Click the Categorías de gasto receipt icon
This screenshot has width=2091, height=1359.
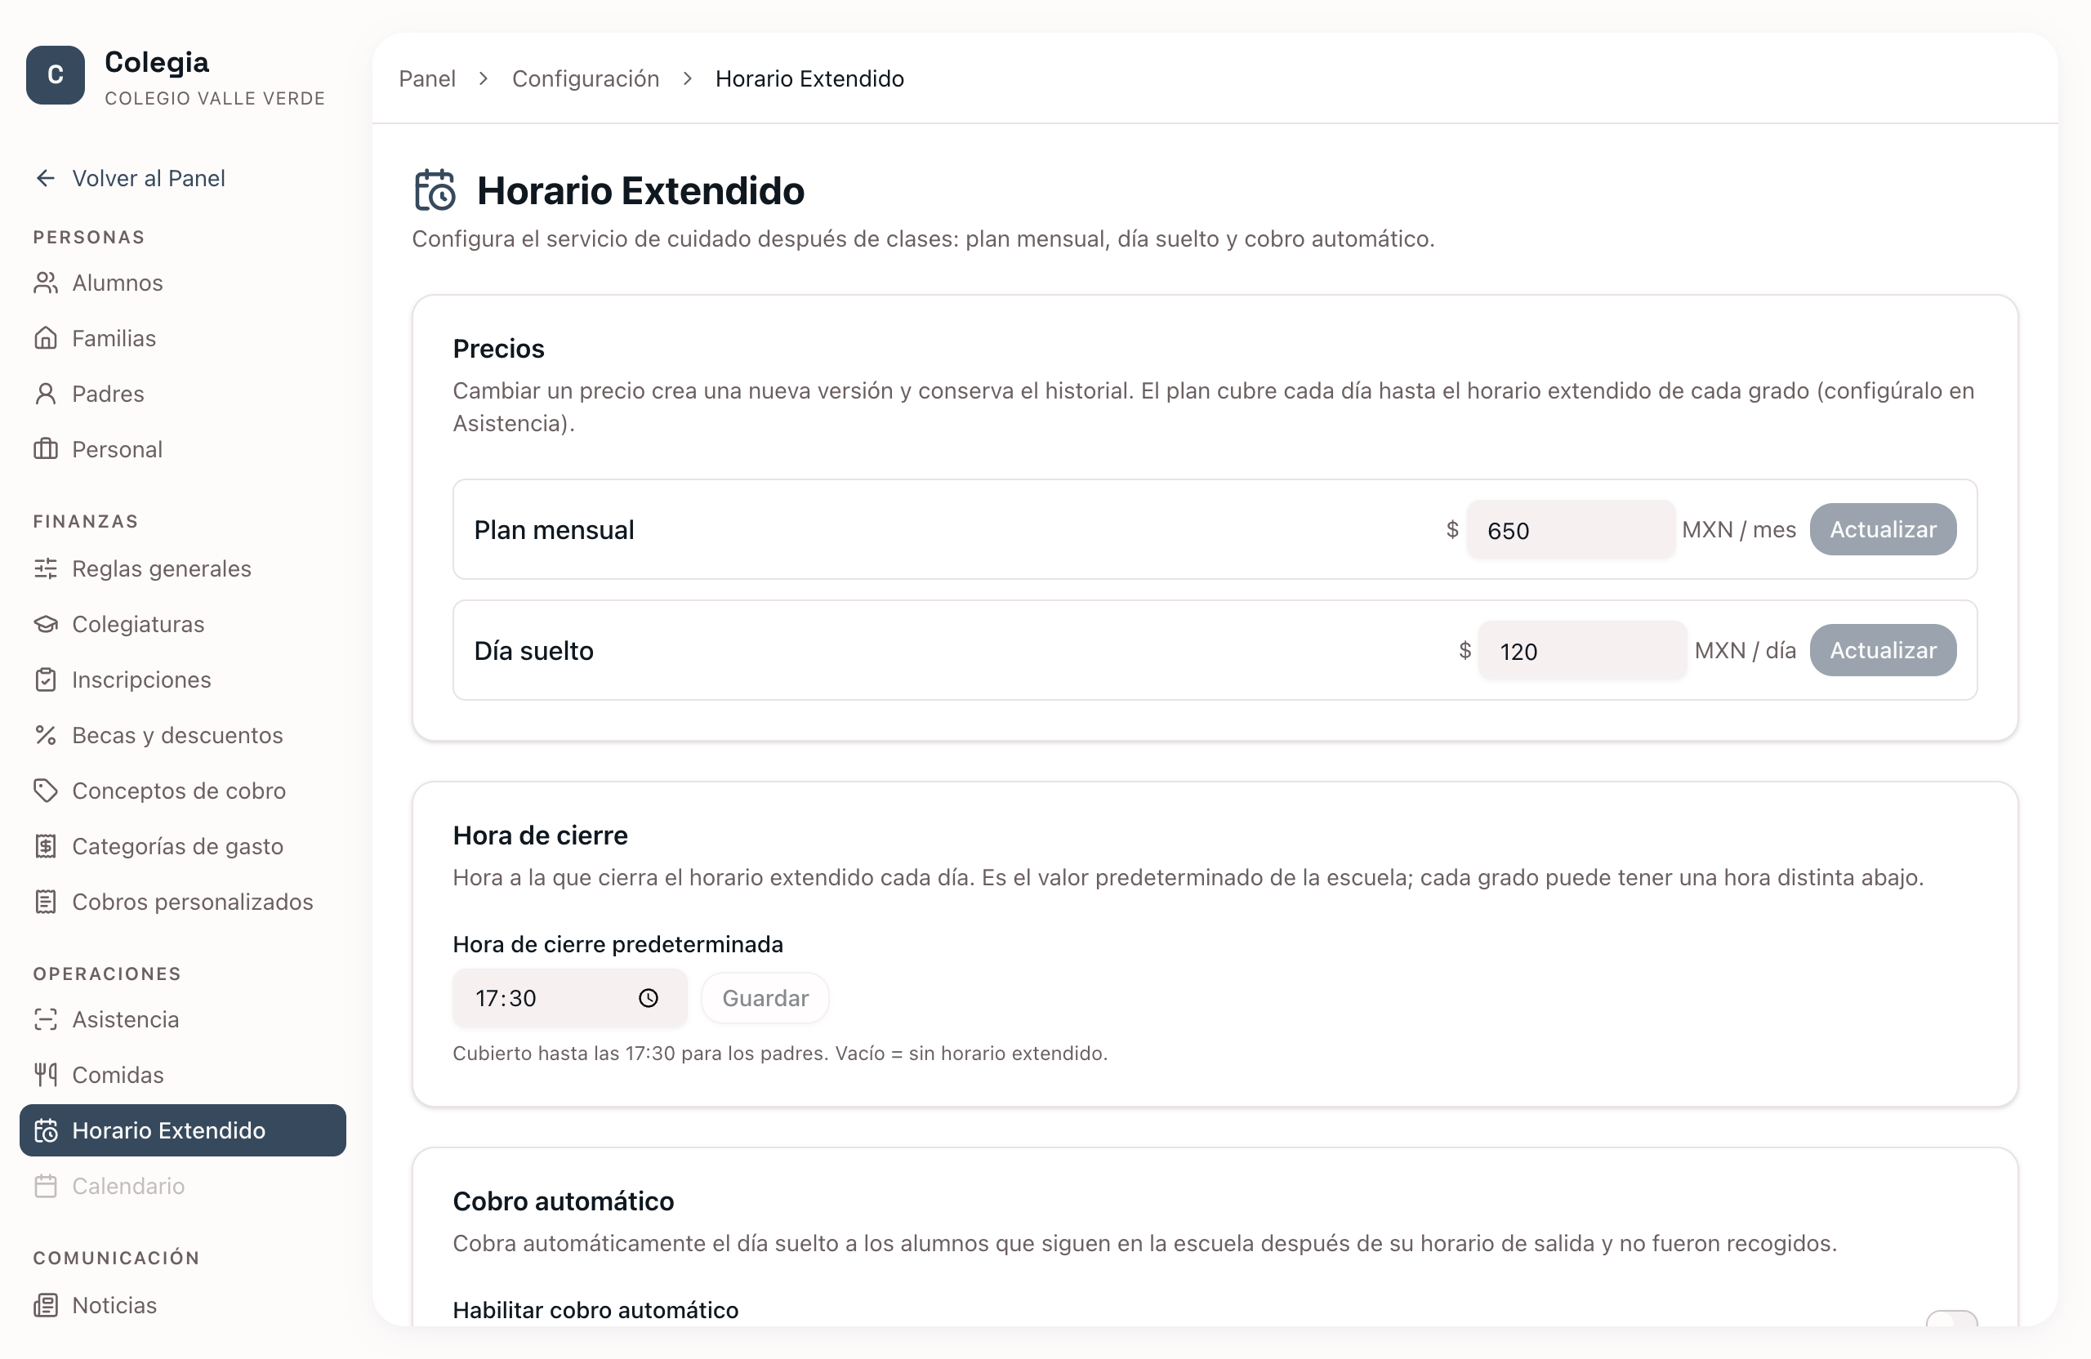(x=46, y=846)
